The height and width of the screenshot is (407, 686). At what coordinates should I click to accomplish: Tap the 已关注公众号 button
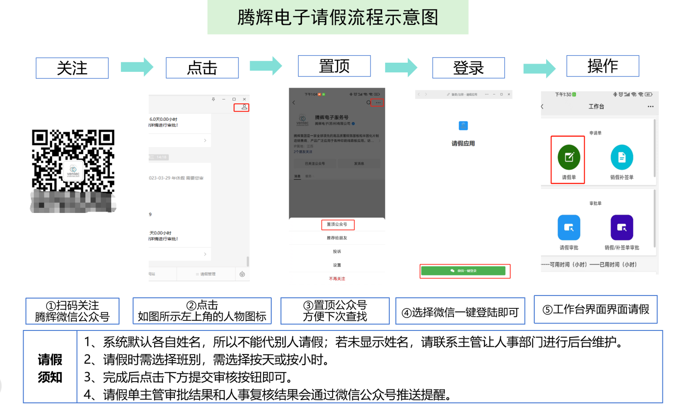tap(315, 164)
